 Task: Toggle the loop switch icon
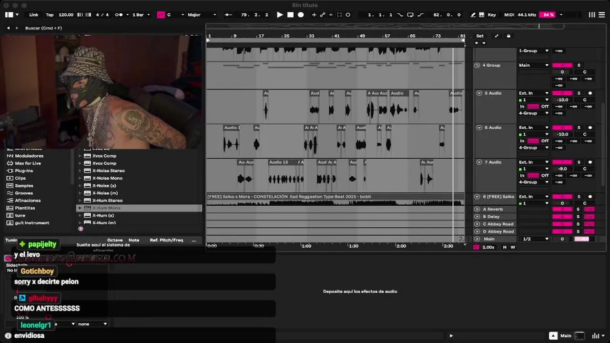410,15
